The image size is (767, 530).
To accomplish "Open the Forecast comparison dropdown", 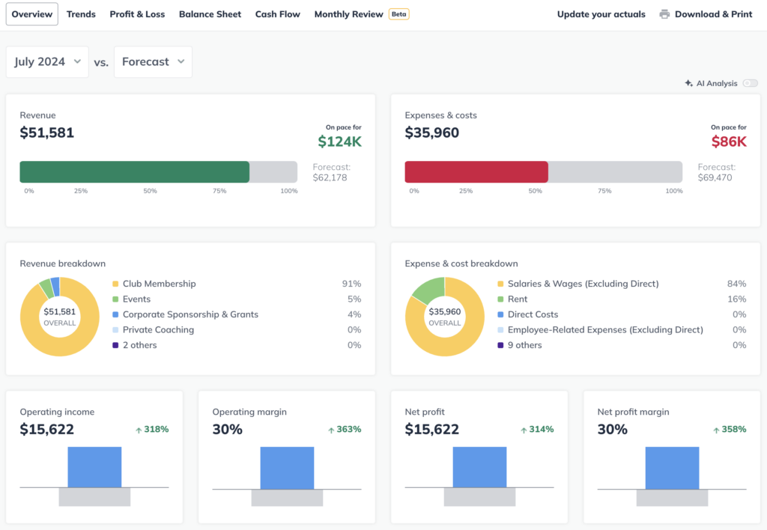I will click(x=153, y=61).
